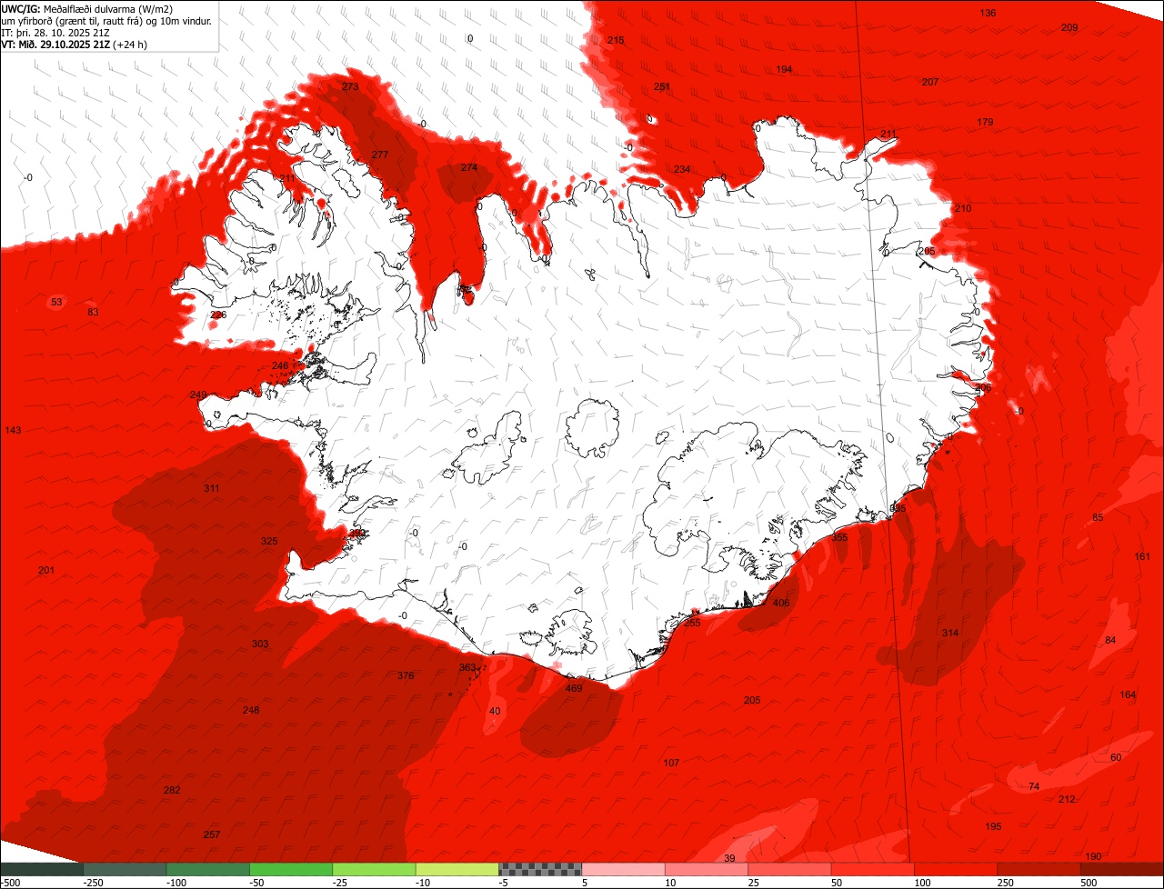The image size is (1164, 889).
Task: Click the flux value '215' near the top of the map
Action: (616, 40)
